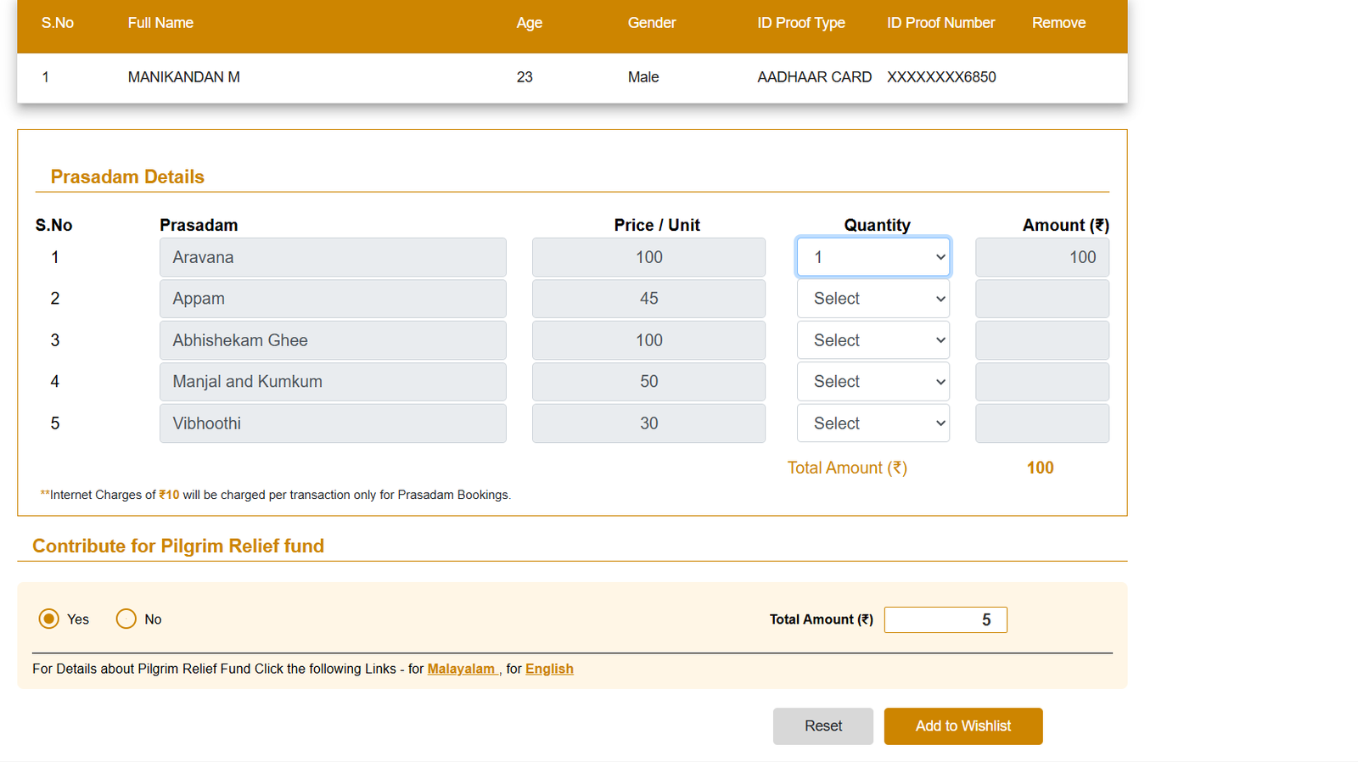Select Yes for Pilgrim Relief fund

49,619
